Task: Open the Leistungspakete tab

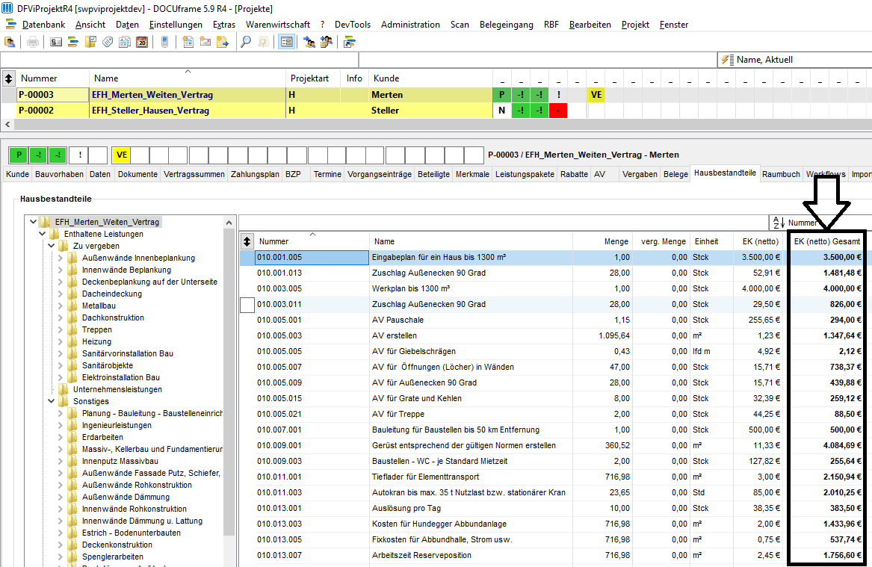Action: [x=525, y=174]
